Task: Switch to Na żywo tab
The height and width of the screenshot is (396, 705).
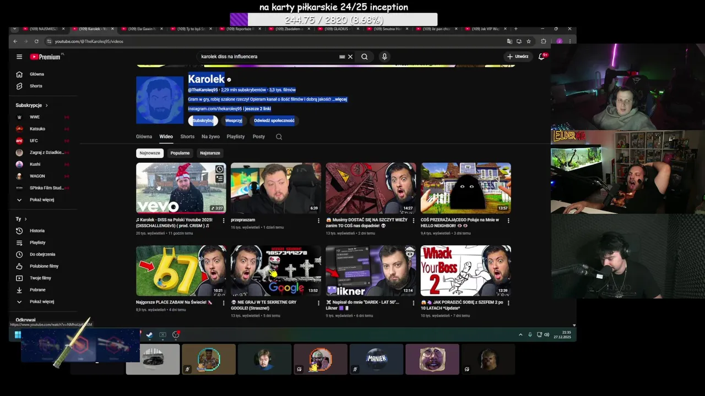Action: (x=210, y=136)
